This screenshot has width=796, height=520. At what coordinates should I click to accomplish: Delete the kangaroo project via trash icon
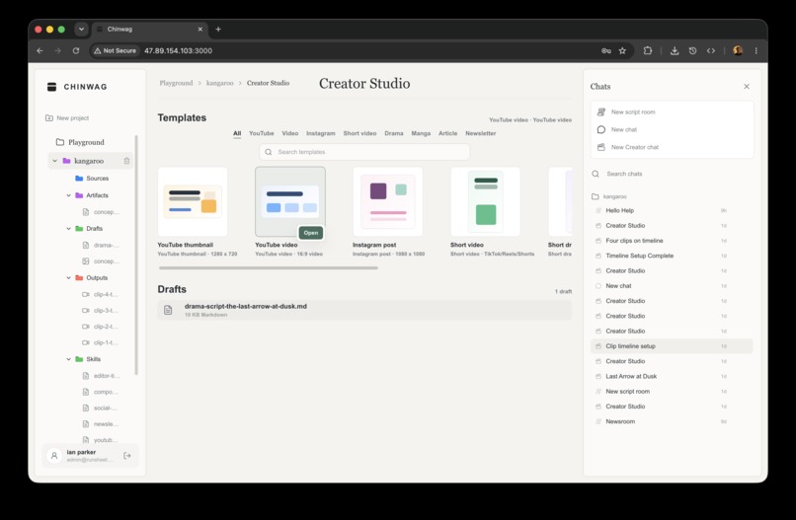pyautogui.click(x=126, y=161)
